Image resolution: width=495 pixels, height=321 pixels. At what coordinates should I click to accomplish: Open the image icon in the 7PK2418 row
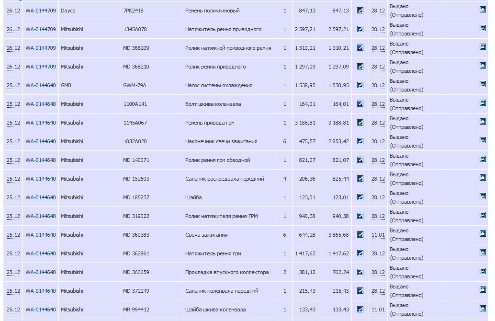click(483, 10)
